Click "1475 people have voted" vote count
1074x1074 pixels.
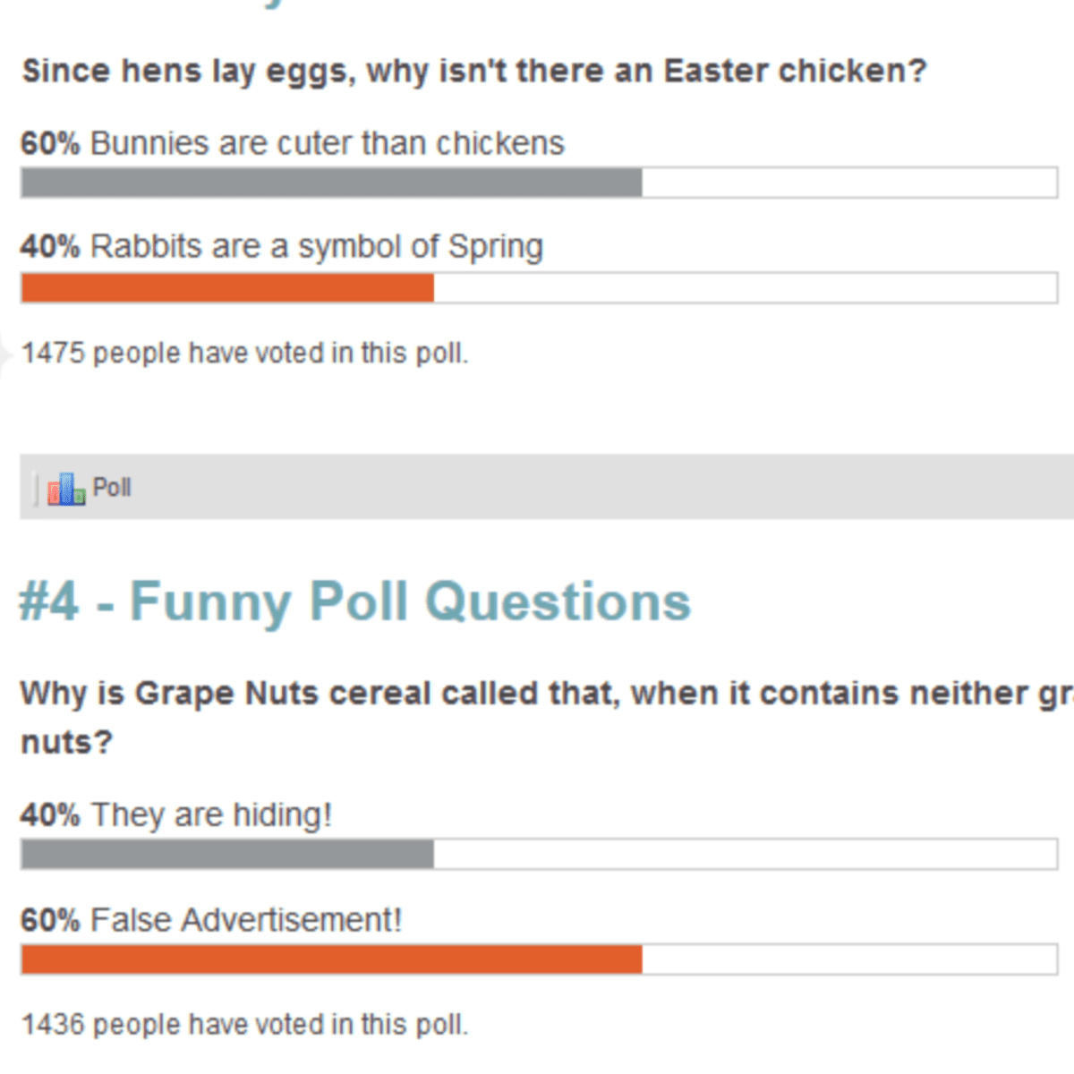(x=244, y=354)
